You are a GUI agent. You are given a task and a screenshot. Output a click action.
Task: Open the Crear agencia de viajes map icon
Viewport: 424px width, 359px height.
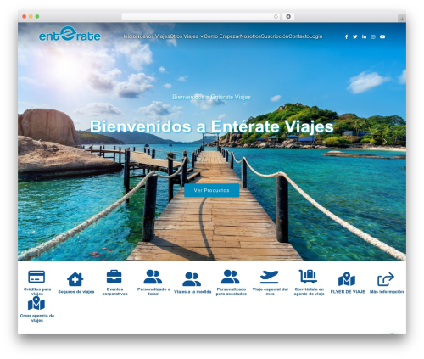[36, 303]
